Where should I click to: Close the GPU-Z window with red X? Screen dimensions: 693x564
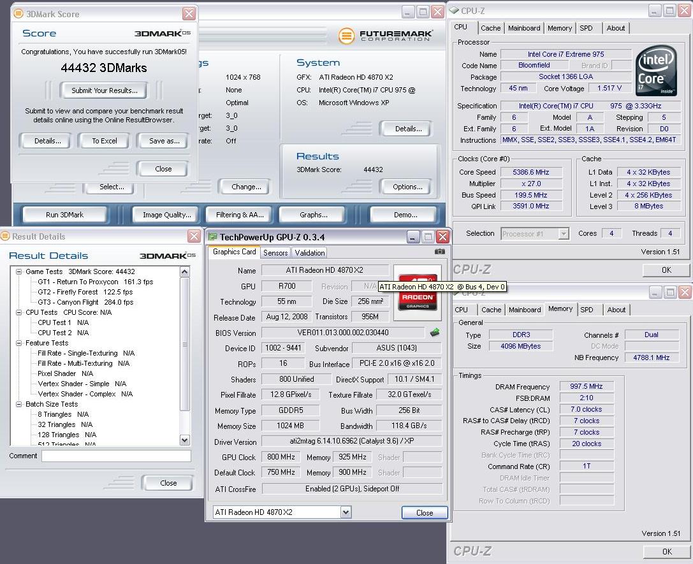point(442,236)
